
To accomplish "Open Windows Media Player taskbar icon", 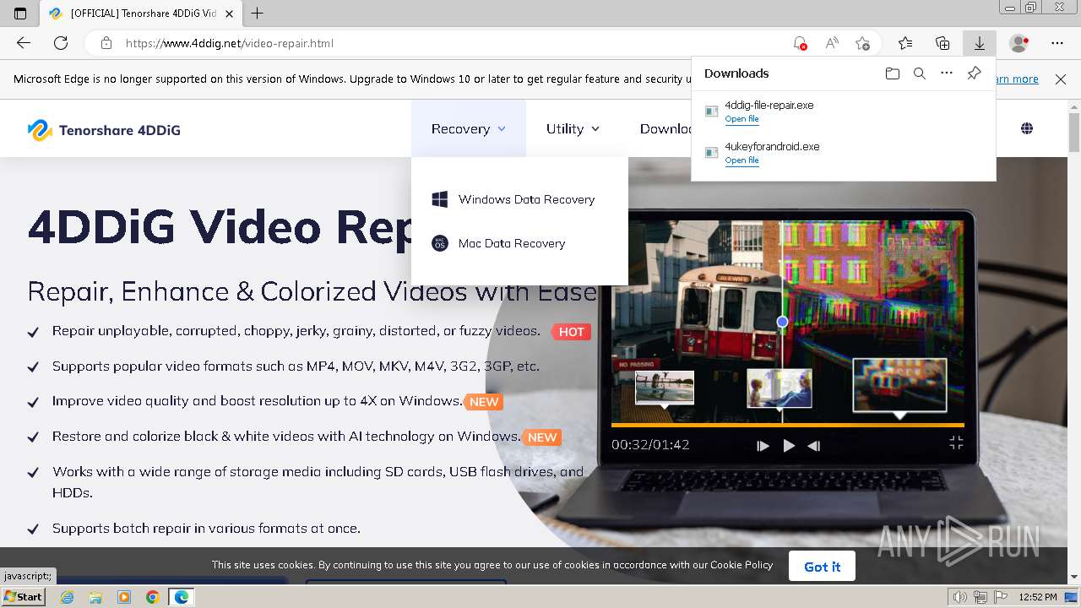I will click(x=124, y=597).
